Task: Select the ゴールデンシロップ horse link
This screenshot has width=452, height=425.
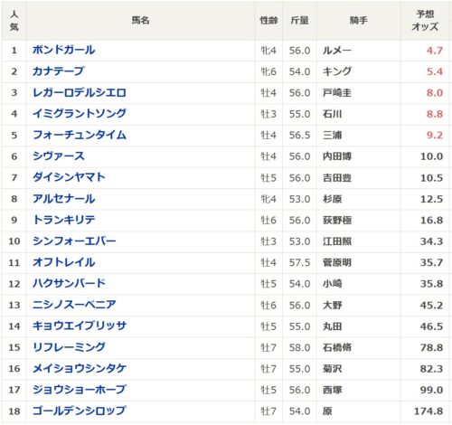Action: click(80, 411)
